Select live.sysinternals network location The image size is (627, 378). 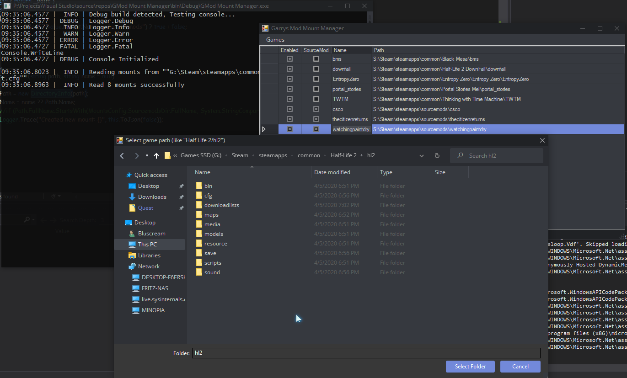click(158, 299)
